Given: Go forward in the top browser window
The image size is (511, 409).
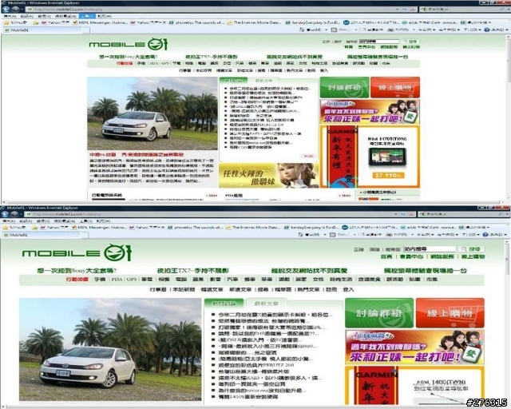Looking at the screenshot, I should coord(15,9).
